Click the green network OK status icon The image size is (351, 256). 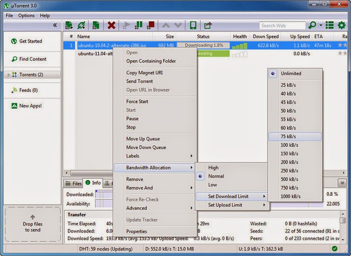[334, 248]
